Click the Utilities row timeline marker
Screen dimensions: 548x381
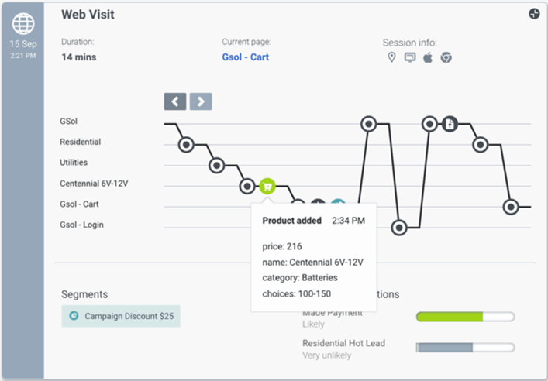(x=217, y=165)
